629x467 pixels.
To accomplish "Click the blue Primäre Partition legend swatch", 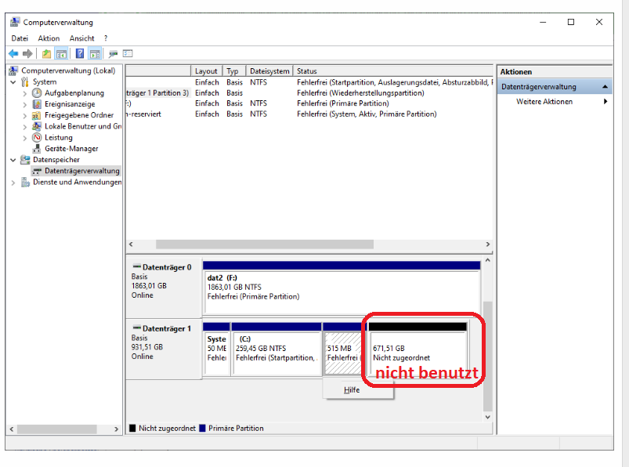I will pos(202,428).
